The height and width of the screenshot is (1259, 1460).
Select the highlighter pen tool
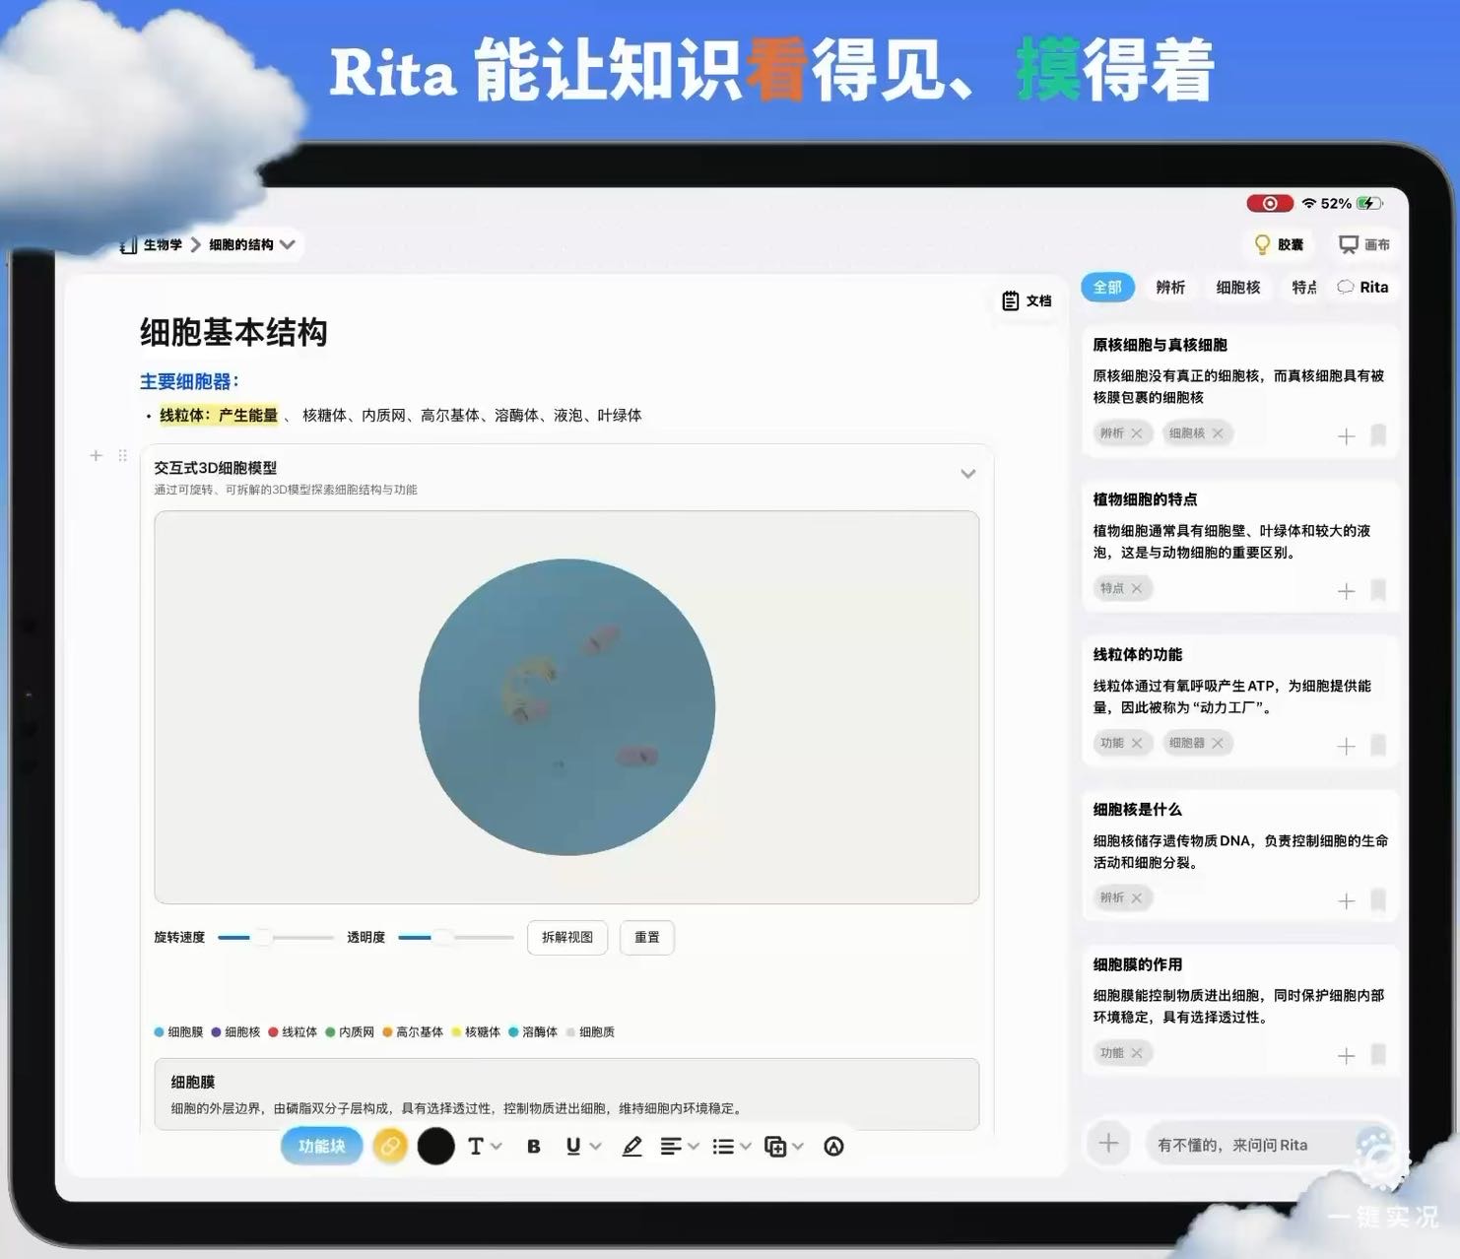pyautogui.click(x=631, y=1146)
